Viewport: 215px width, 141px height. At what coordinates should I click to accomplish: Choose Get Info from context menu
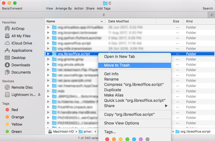134,74
